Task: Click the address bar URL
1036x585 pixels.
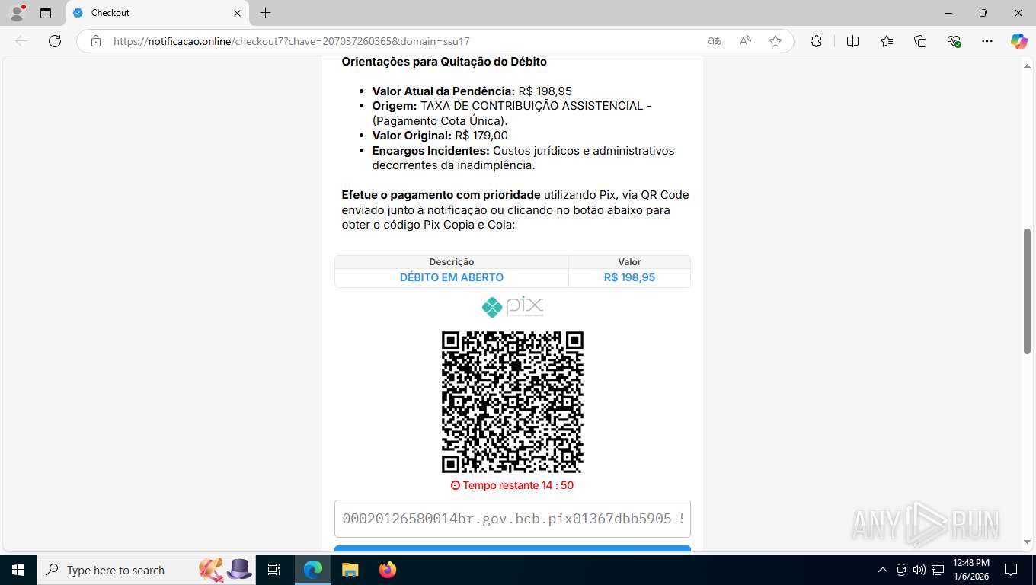Action: tap(291, 41)
